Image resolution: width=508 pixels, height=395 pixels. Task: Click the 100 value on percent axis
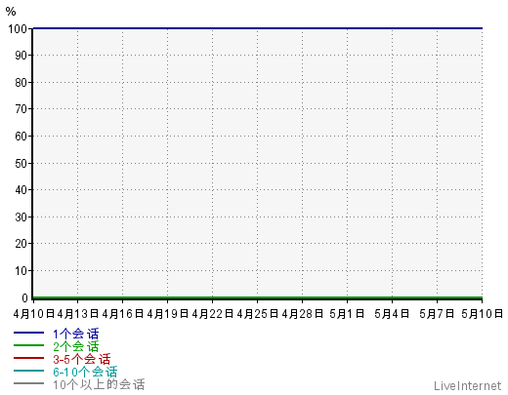point(18,29)
